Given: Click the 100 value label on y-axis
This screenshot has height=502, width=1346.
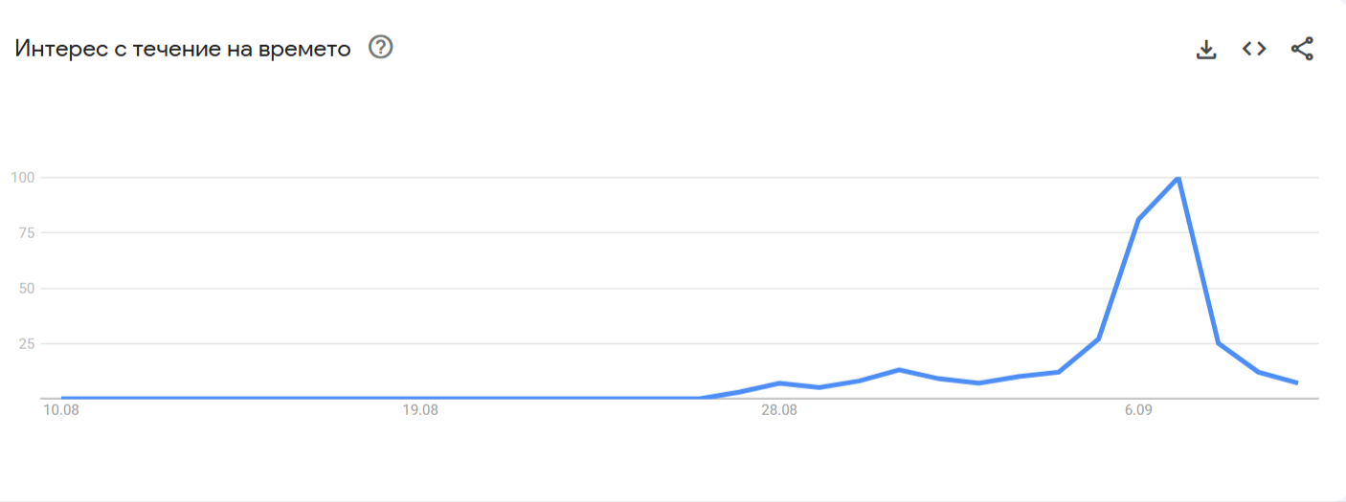Looking at the screenshot, I should point(23,177).
